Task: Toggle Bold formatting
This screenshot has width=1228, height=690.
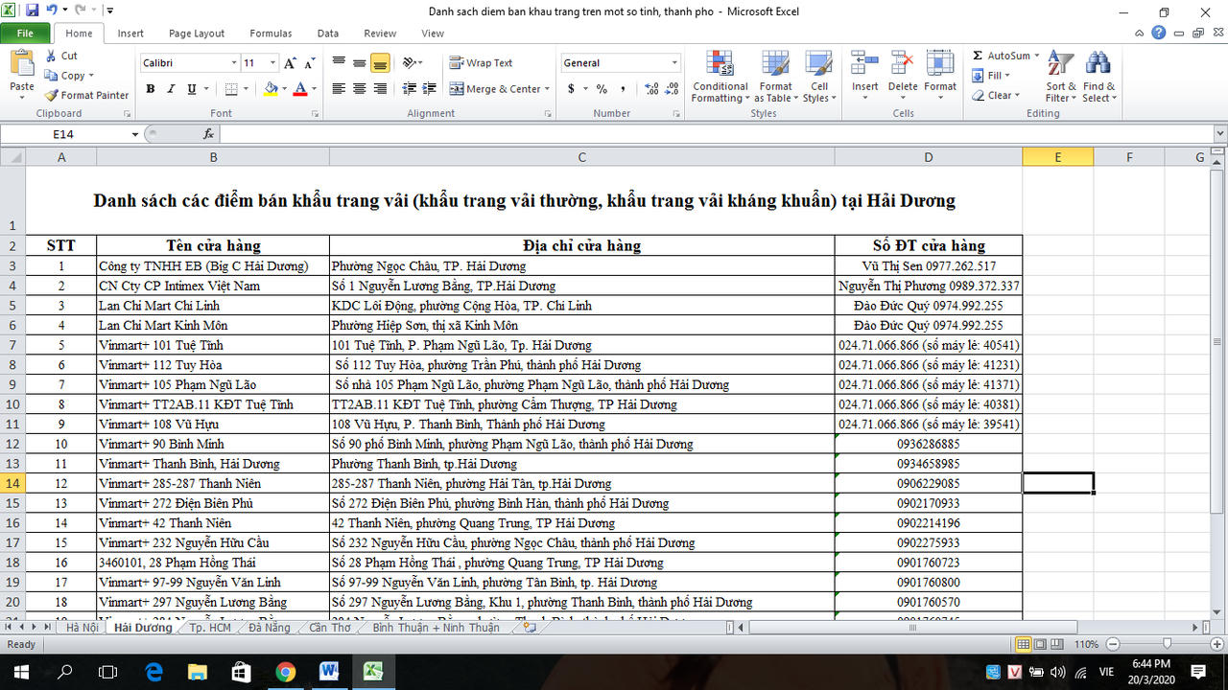Action: tap(151, 89)
